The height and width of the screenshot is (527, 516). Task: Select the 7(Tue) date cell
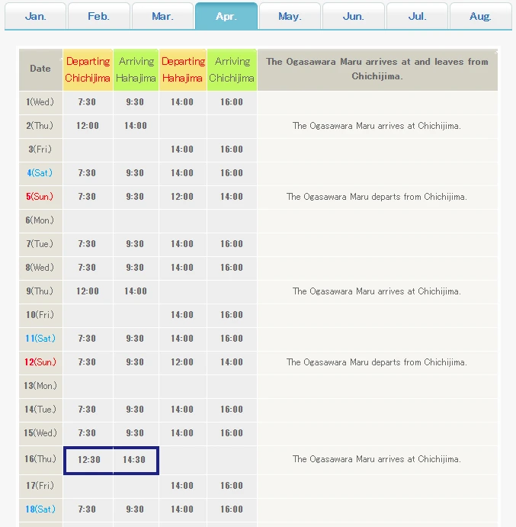(40, 243)
